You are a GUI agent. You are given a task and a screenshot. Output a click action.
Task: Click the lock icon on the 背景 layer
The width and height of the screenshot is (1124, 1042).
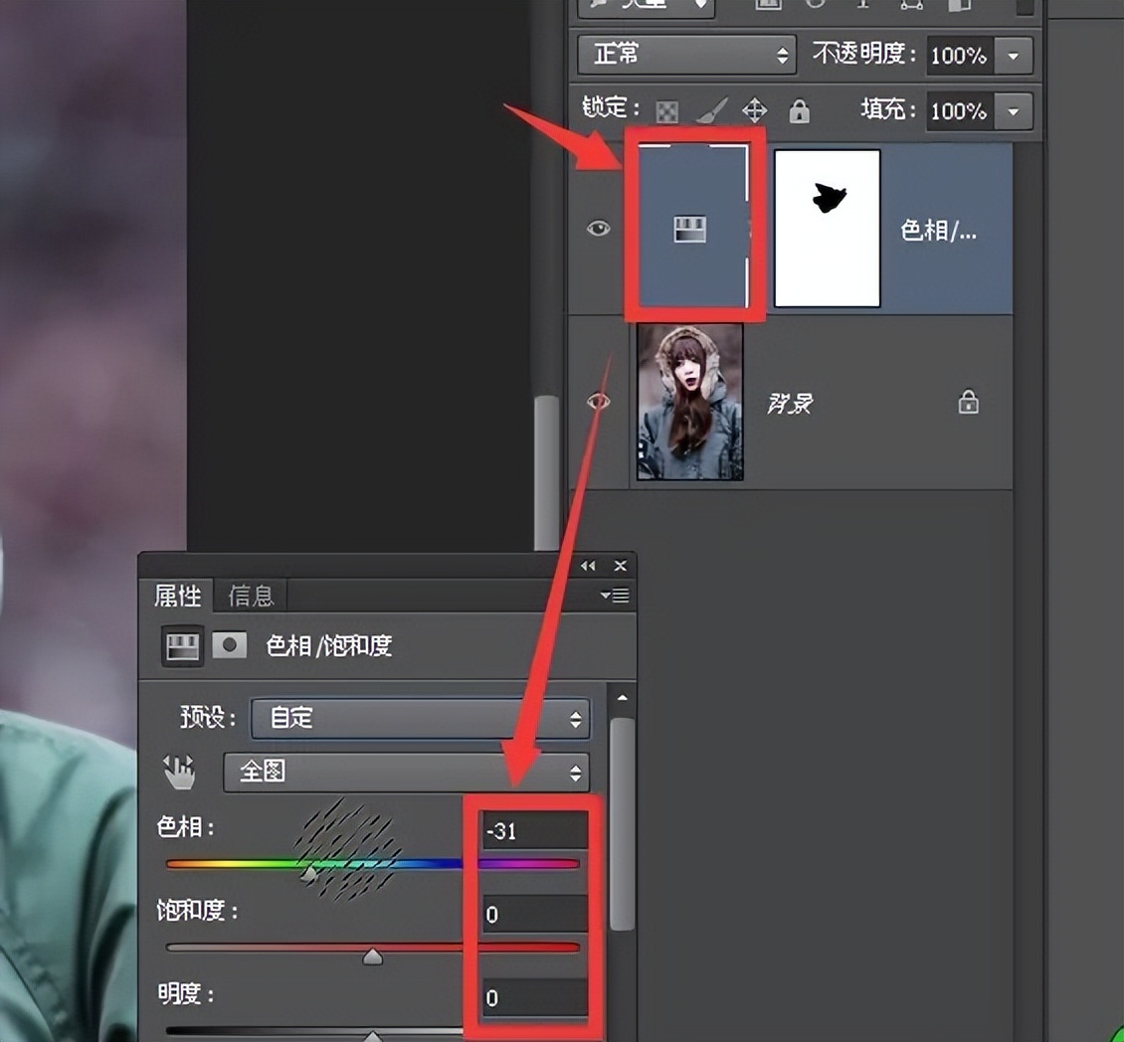point(970,403)
